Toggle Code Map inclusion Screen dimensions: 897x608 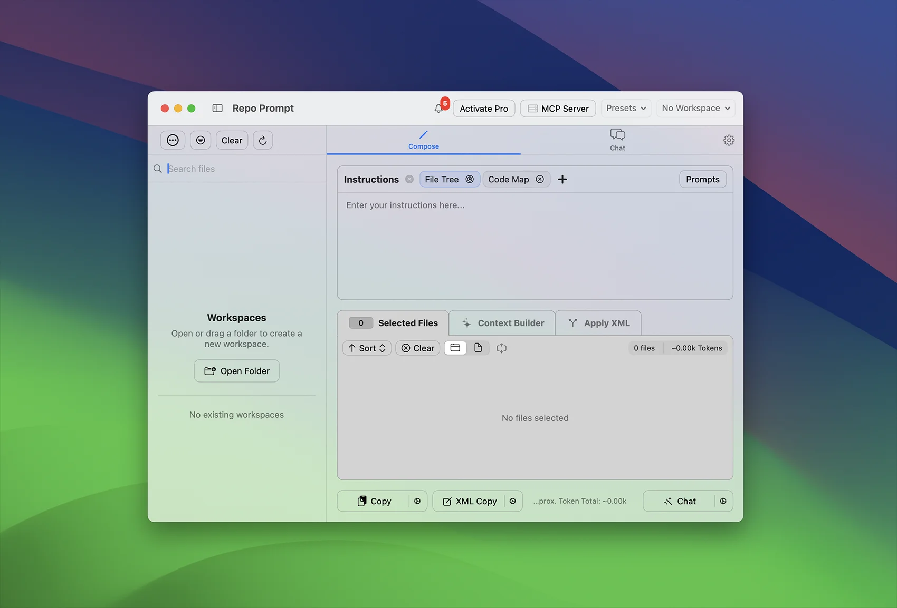516,179
